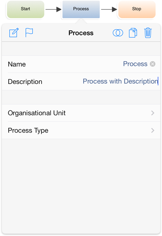The image size is (162, 236).
Task: Select the blue Process node in diagram
Action: (81, 10)
